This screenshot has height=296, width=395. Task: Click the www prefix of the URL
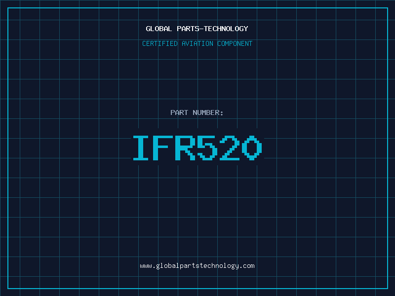pos(146,266)
